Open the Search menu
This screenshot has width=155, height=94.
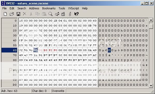point(22,8)
